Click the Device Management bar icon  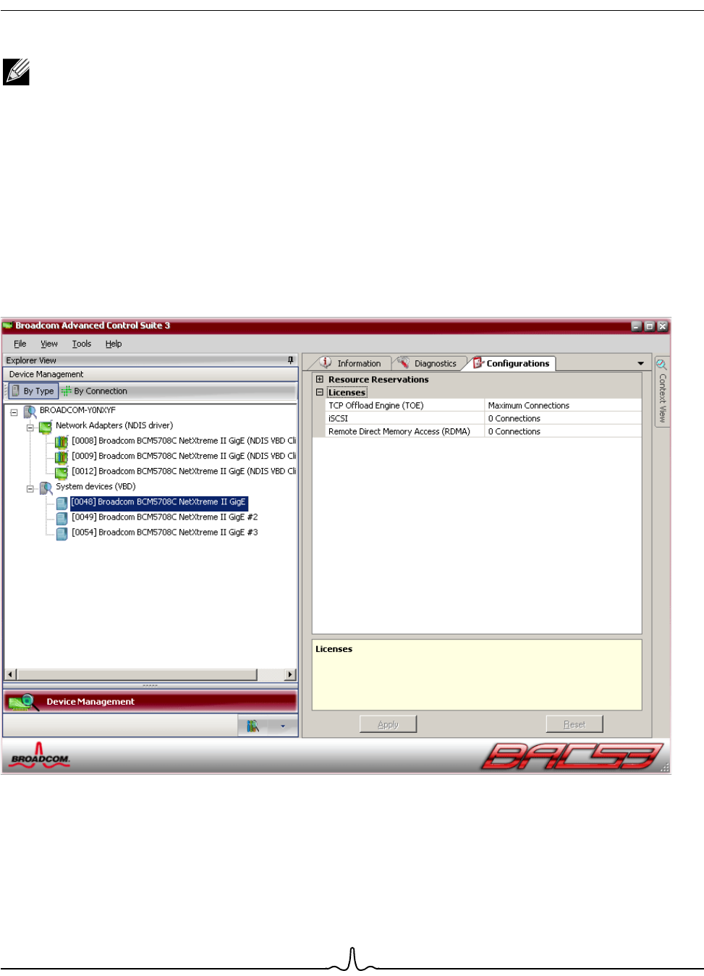pyautogui.click(x=23, y=702)
